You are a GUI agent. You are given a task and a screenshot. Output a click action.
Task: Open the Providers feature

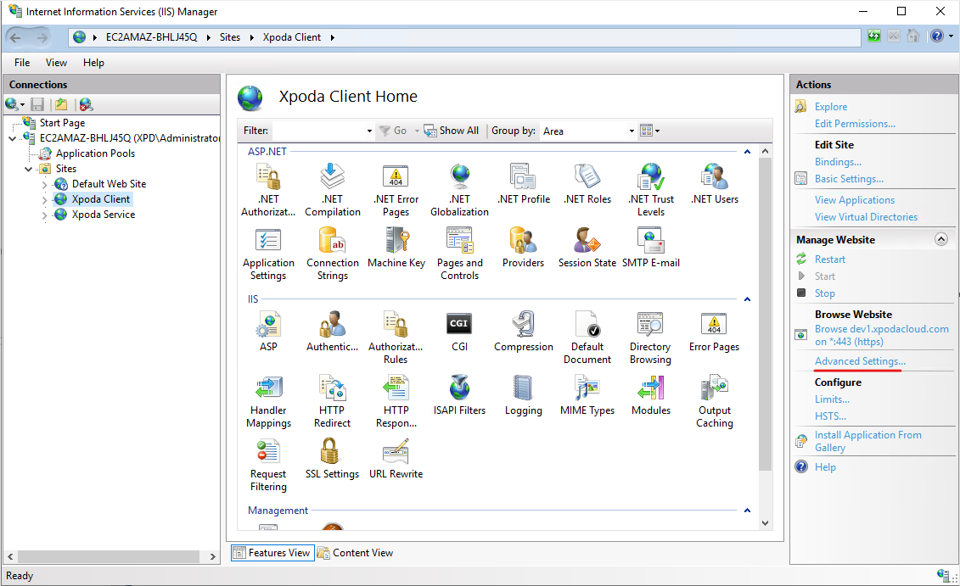tap(524, 248)
